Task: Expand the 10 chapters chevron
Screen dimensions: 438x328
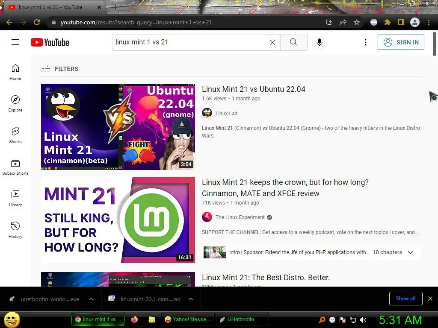Action: pos(410,252)
